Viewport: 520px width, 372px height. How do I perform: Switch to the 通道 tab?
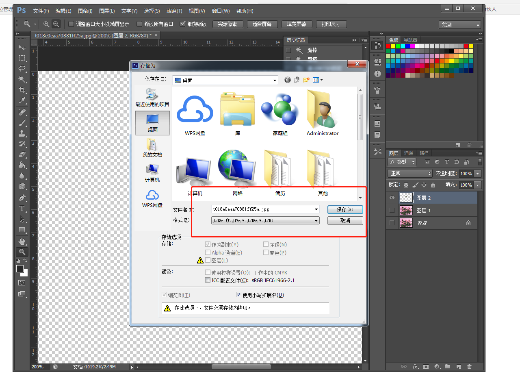coord(408,153)
